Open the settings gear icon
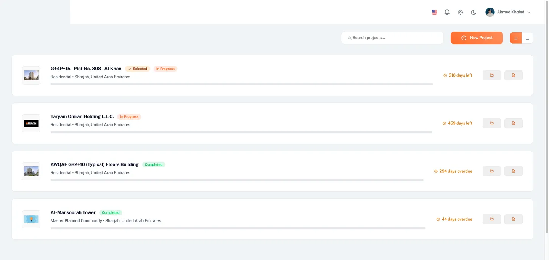This screenshot has height=260, width=549. pos(460,12)
